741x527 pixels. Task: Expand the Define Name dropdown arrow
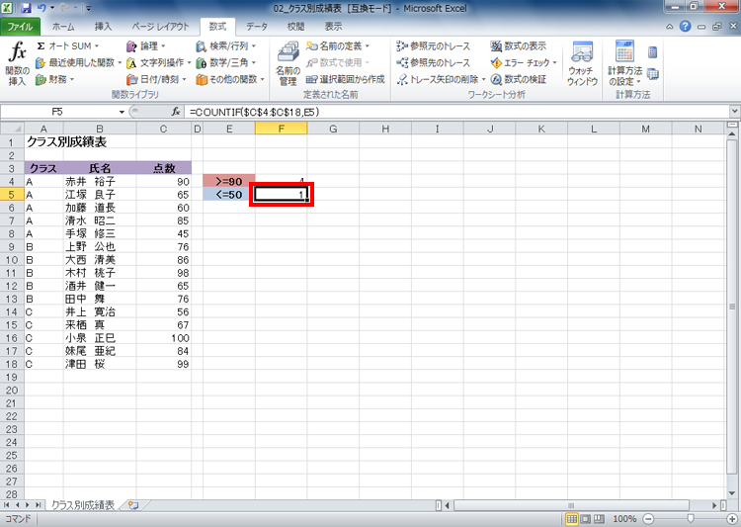click(x=368, y=45)
